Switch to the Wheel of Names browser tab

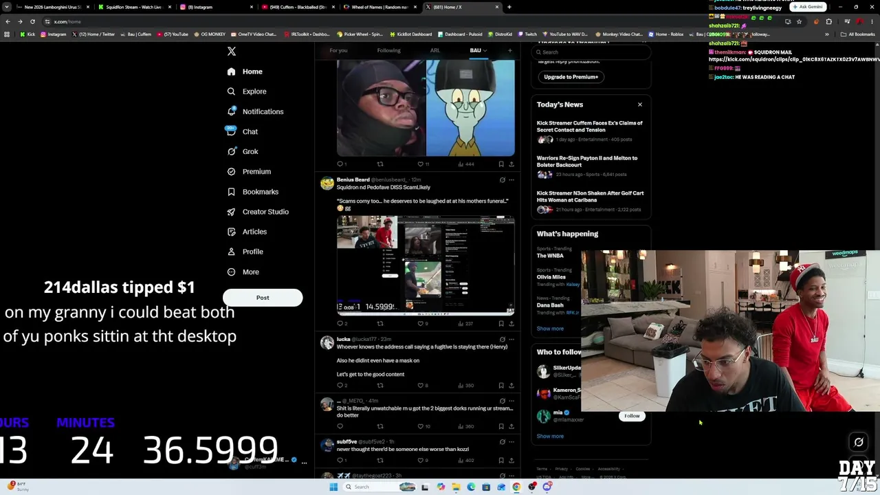coord(379,7)
